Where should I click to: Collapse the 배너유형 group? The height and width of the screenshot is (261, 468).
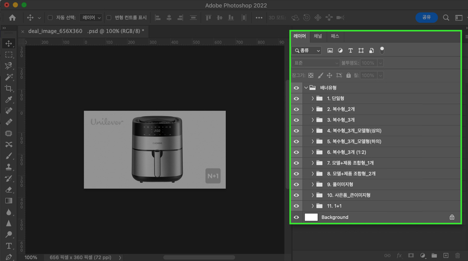pos(306,88)
